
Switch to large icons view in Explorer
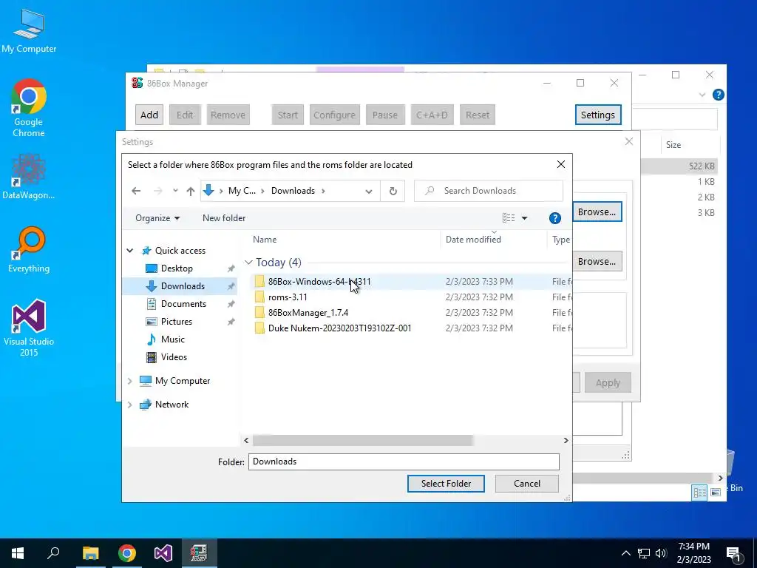tap(716, 492)
